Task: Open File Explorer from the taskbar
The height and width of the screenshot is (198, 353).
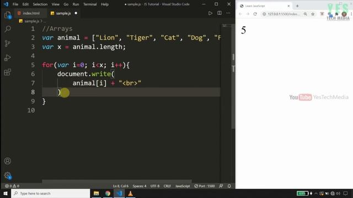Action: pyautogui.click(x=97, y=193)
